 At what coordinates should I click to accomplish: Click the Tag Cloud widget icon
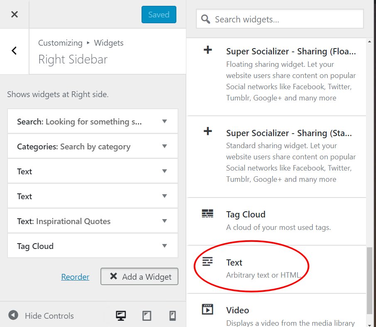tap(208, 214)
